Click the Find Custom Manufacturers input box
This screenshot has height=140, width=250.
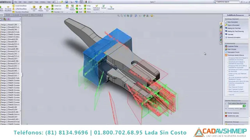235,106
